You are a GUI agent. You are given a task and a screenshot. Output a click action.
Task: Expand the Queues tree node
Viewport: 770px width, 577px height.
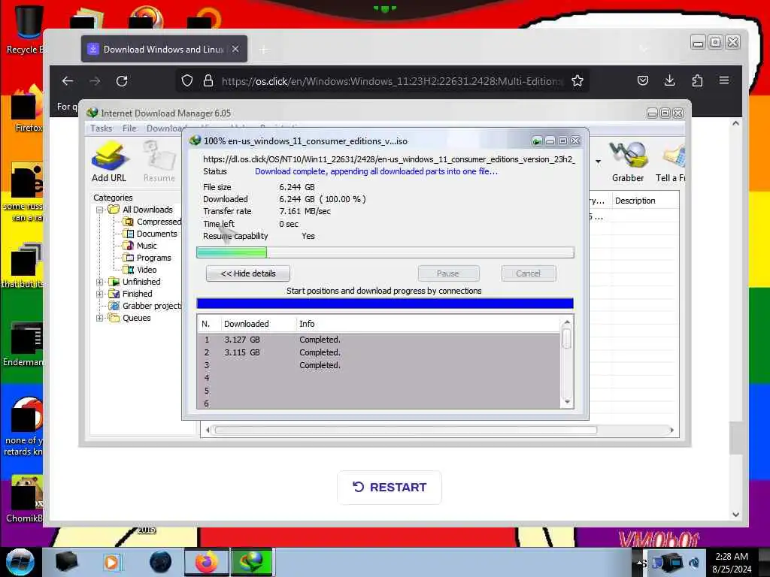pyautogui.click(x=100, y=318)
